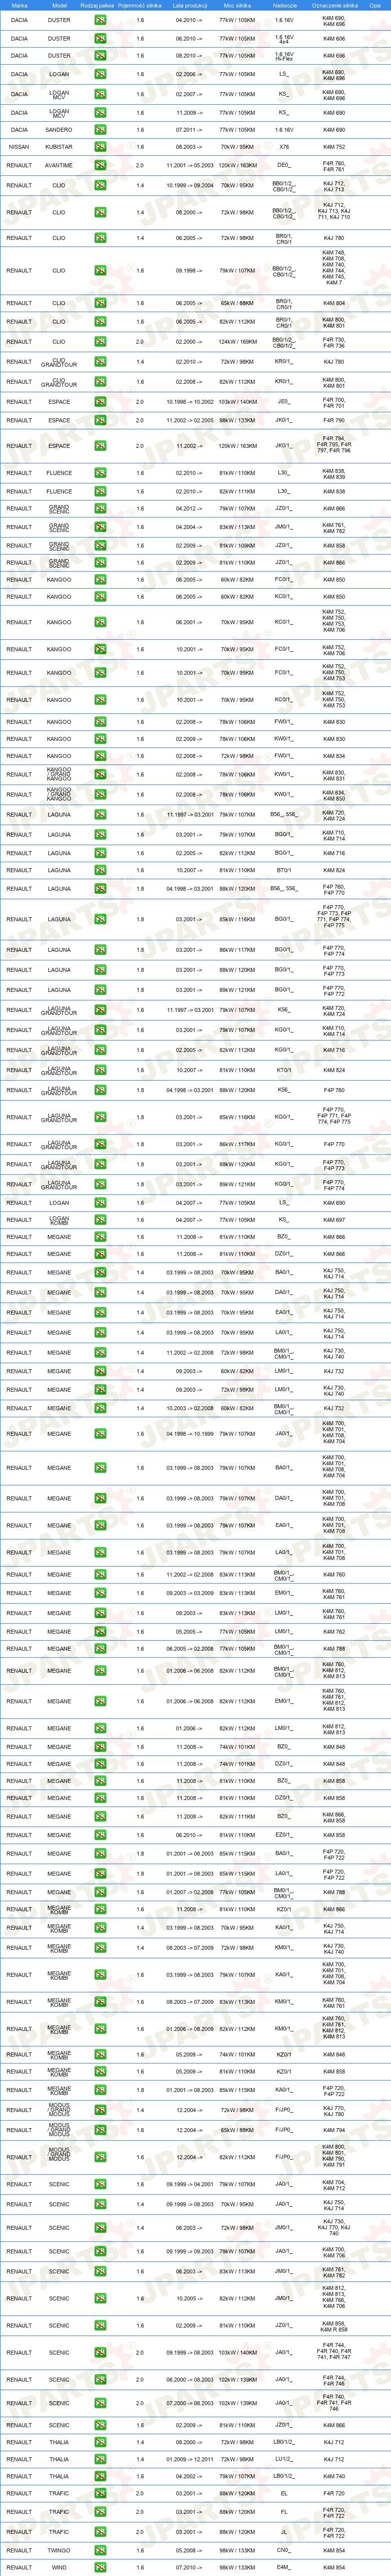
Task: Click the KUBISTAR model cell
Action: 59,147
